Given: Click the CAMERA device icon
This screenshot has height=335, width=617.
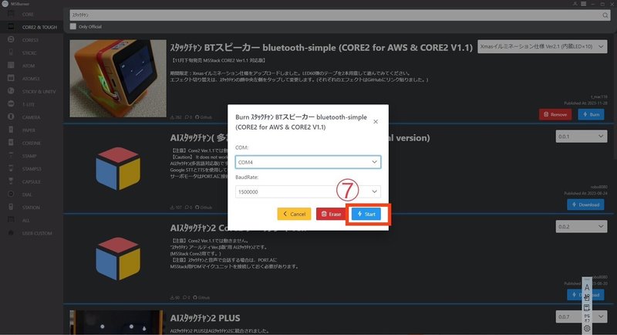Looking at the screenshot, I should pyautogui.click(x=11, y=117).
